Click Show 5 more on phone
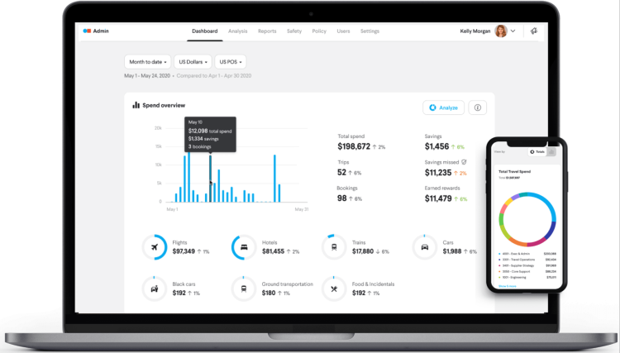This screenshot has width=620, height=353. pos(508,286)
